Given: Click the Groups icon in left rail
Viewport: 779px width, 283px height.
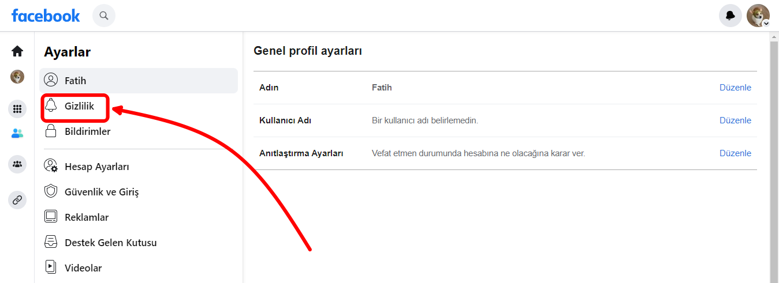Looking at the screenshot, I should tap(17, 165).
